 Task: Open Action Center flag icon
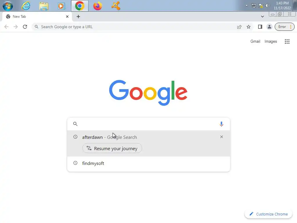tap(261, 6)
